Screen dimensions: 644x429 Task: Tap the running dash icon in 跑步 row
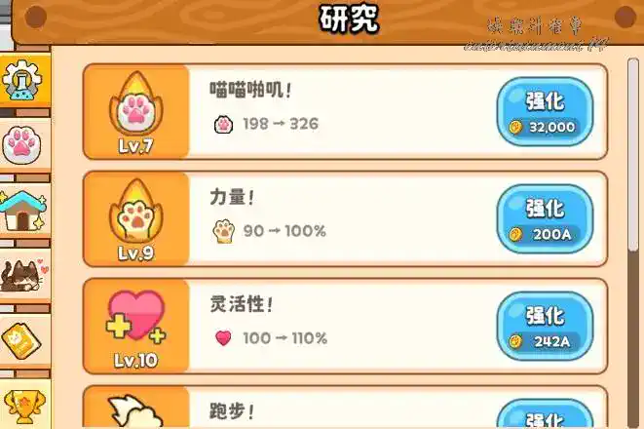(x=136, y=411)
